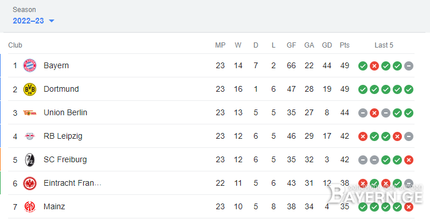This screenshot has width=430, height=219.
Task: Click the RB Leipzig logo icon
Action: click(x=30, y=136)
